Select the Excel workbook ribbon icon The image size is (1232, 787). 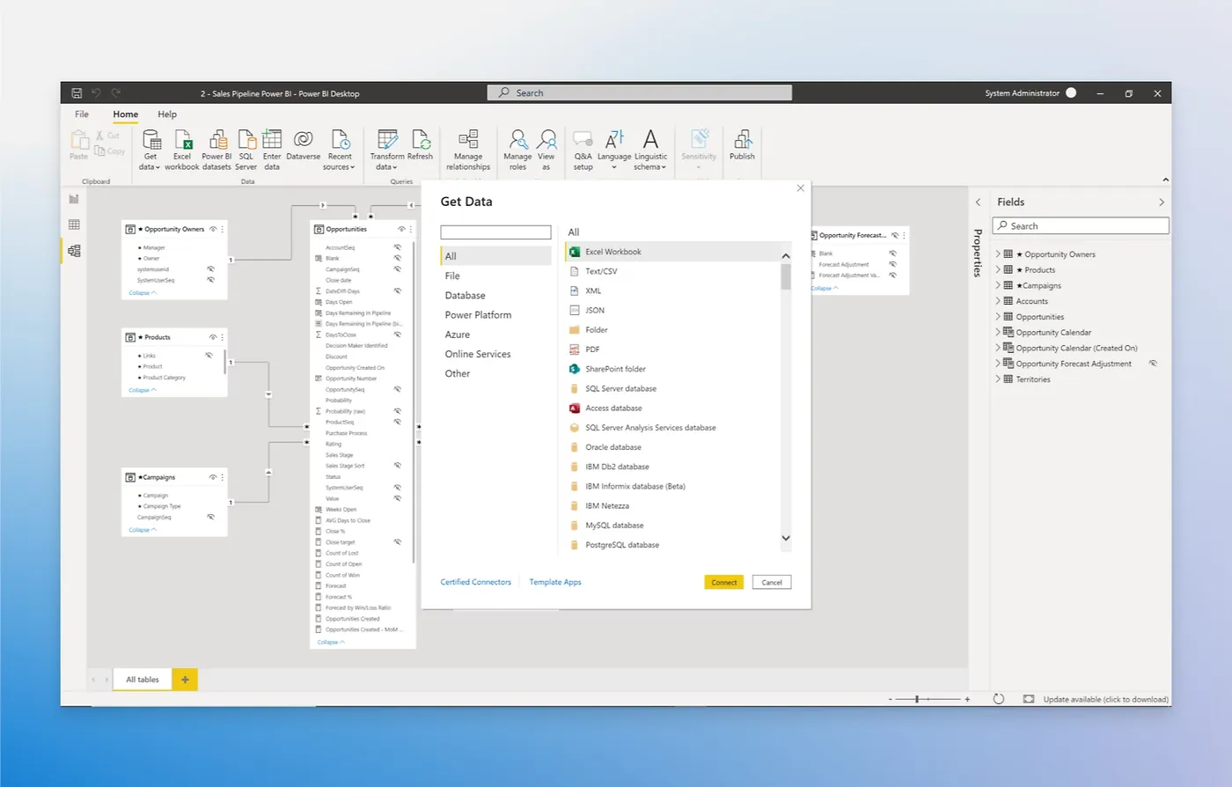(182, 148)
